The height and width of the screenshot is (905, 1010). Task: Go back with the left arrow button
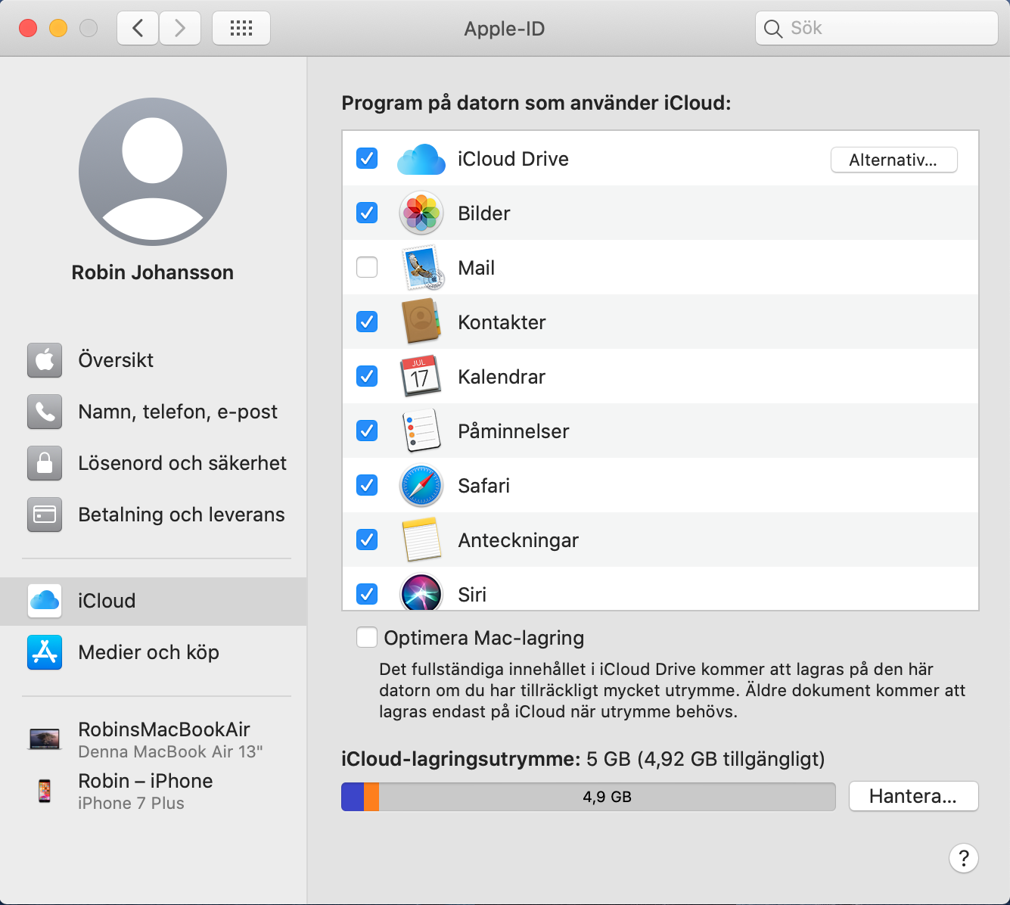pos(138,29)
